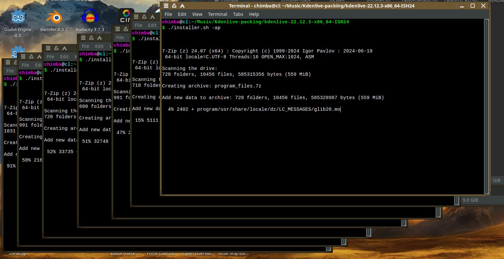Click the stick/pin icon of the 52% terminal
The image size is (504, 259).
[x=56, y=48]
